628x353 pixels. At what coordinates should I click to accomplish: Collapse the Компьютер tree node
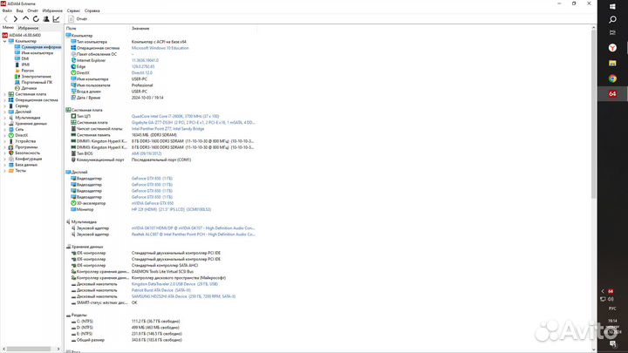tap(5, 41)
